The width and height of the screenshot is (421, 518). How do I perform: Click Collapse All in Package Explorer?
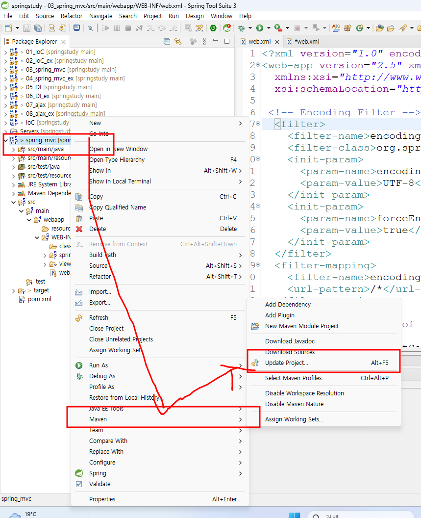[x=167, y=42]
